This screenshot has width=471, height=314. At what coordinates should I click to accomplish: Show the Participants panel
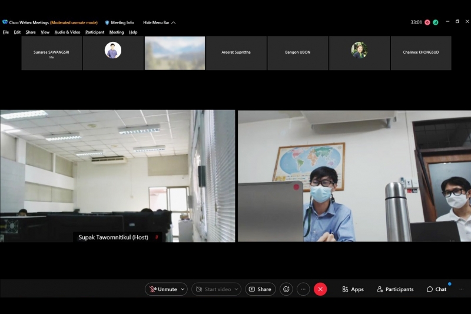click(x=395, y=289)
